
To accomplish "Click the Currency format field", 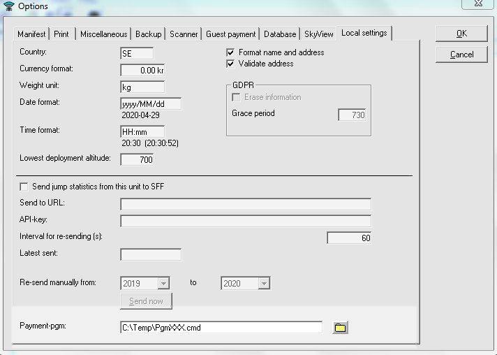I will coord(142,70).
